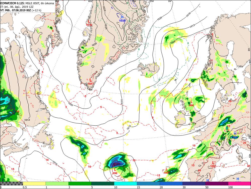Click the 1008 isobar label north of Iceland

(x=173, y=42)
